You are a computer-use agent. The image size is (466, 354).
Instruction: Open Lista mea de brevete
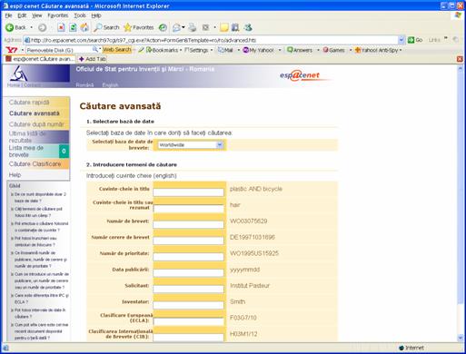click(26, 151)
